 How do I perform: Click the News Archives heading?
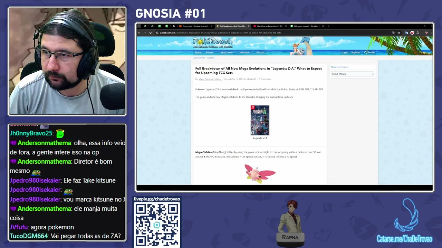[x=339, y=67]
